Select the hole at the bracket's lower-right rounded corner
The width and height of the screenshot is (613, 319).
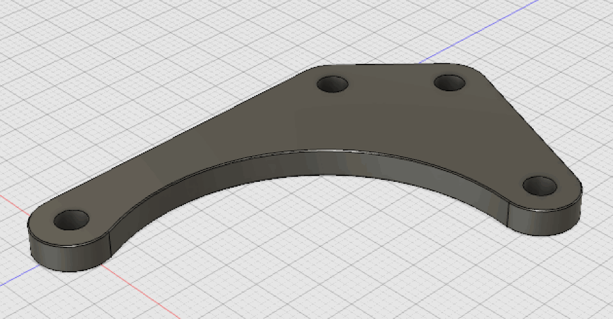540,186
